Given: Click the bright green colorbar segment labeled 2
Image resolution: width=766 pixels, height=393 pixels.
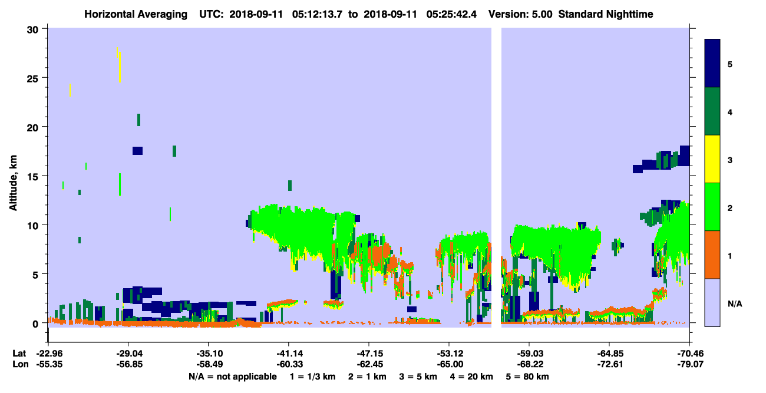Looking at the screenshot, I should (712, 207).
